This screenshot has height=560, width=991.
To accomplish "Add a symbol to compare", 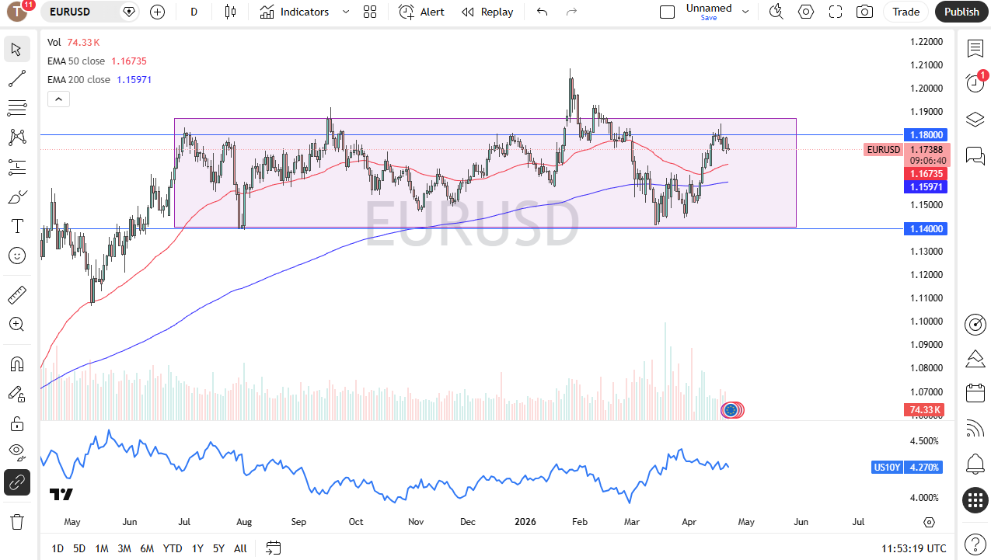I will click(158, 12).
